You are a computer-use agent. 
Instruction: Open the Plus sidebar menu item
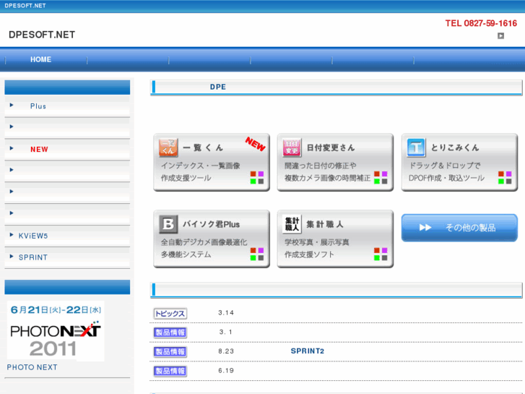pos(67,106)
